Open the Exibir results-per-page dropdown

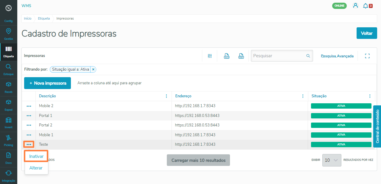point(332,160)
